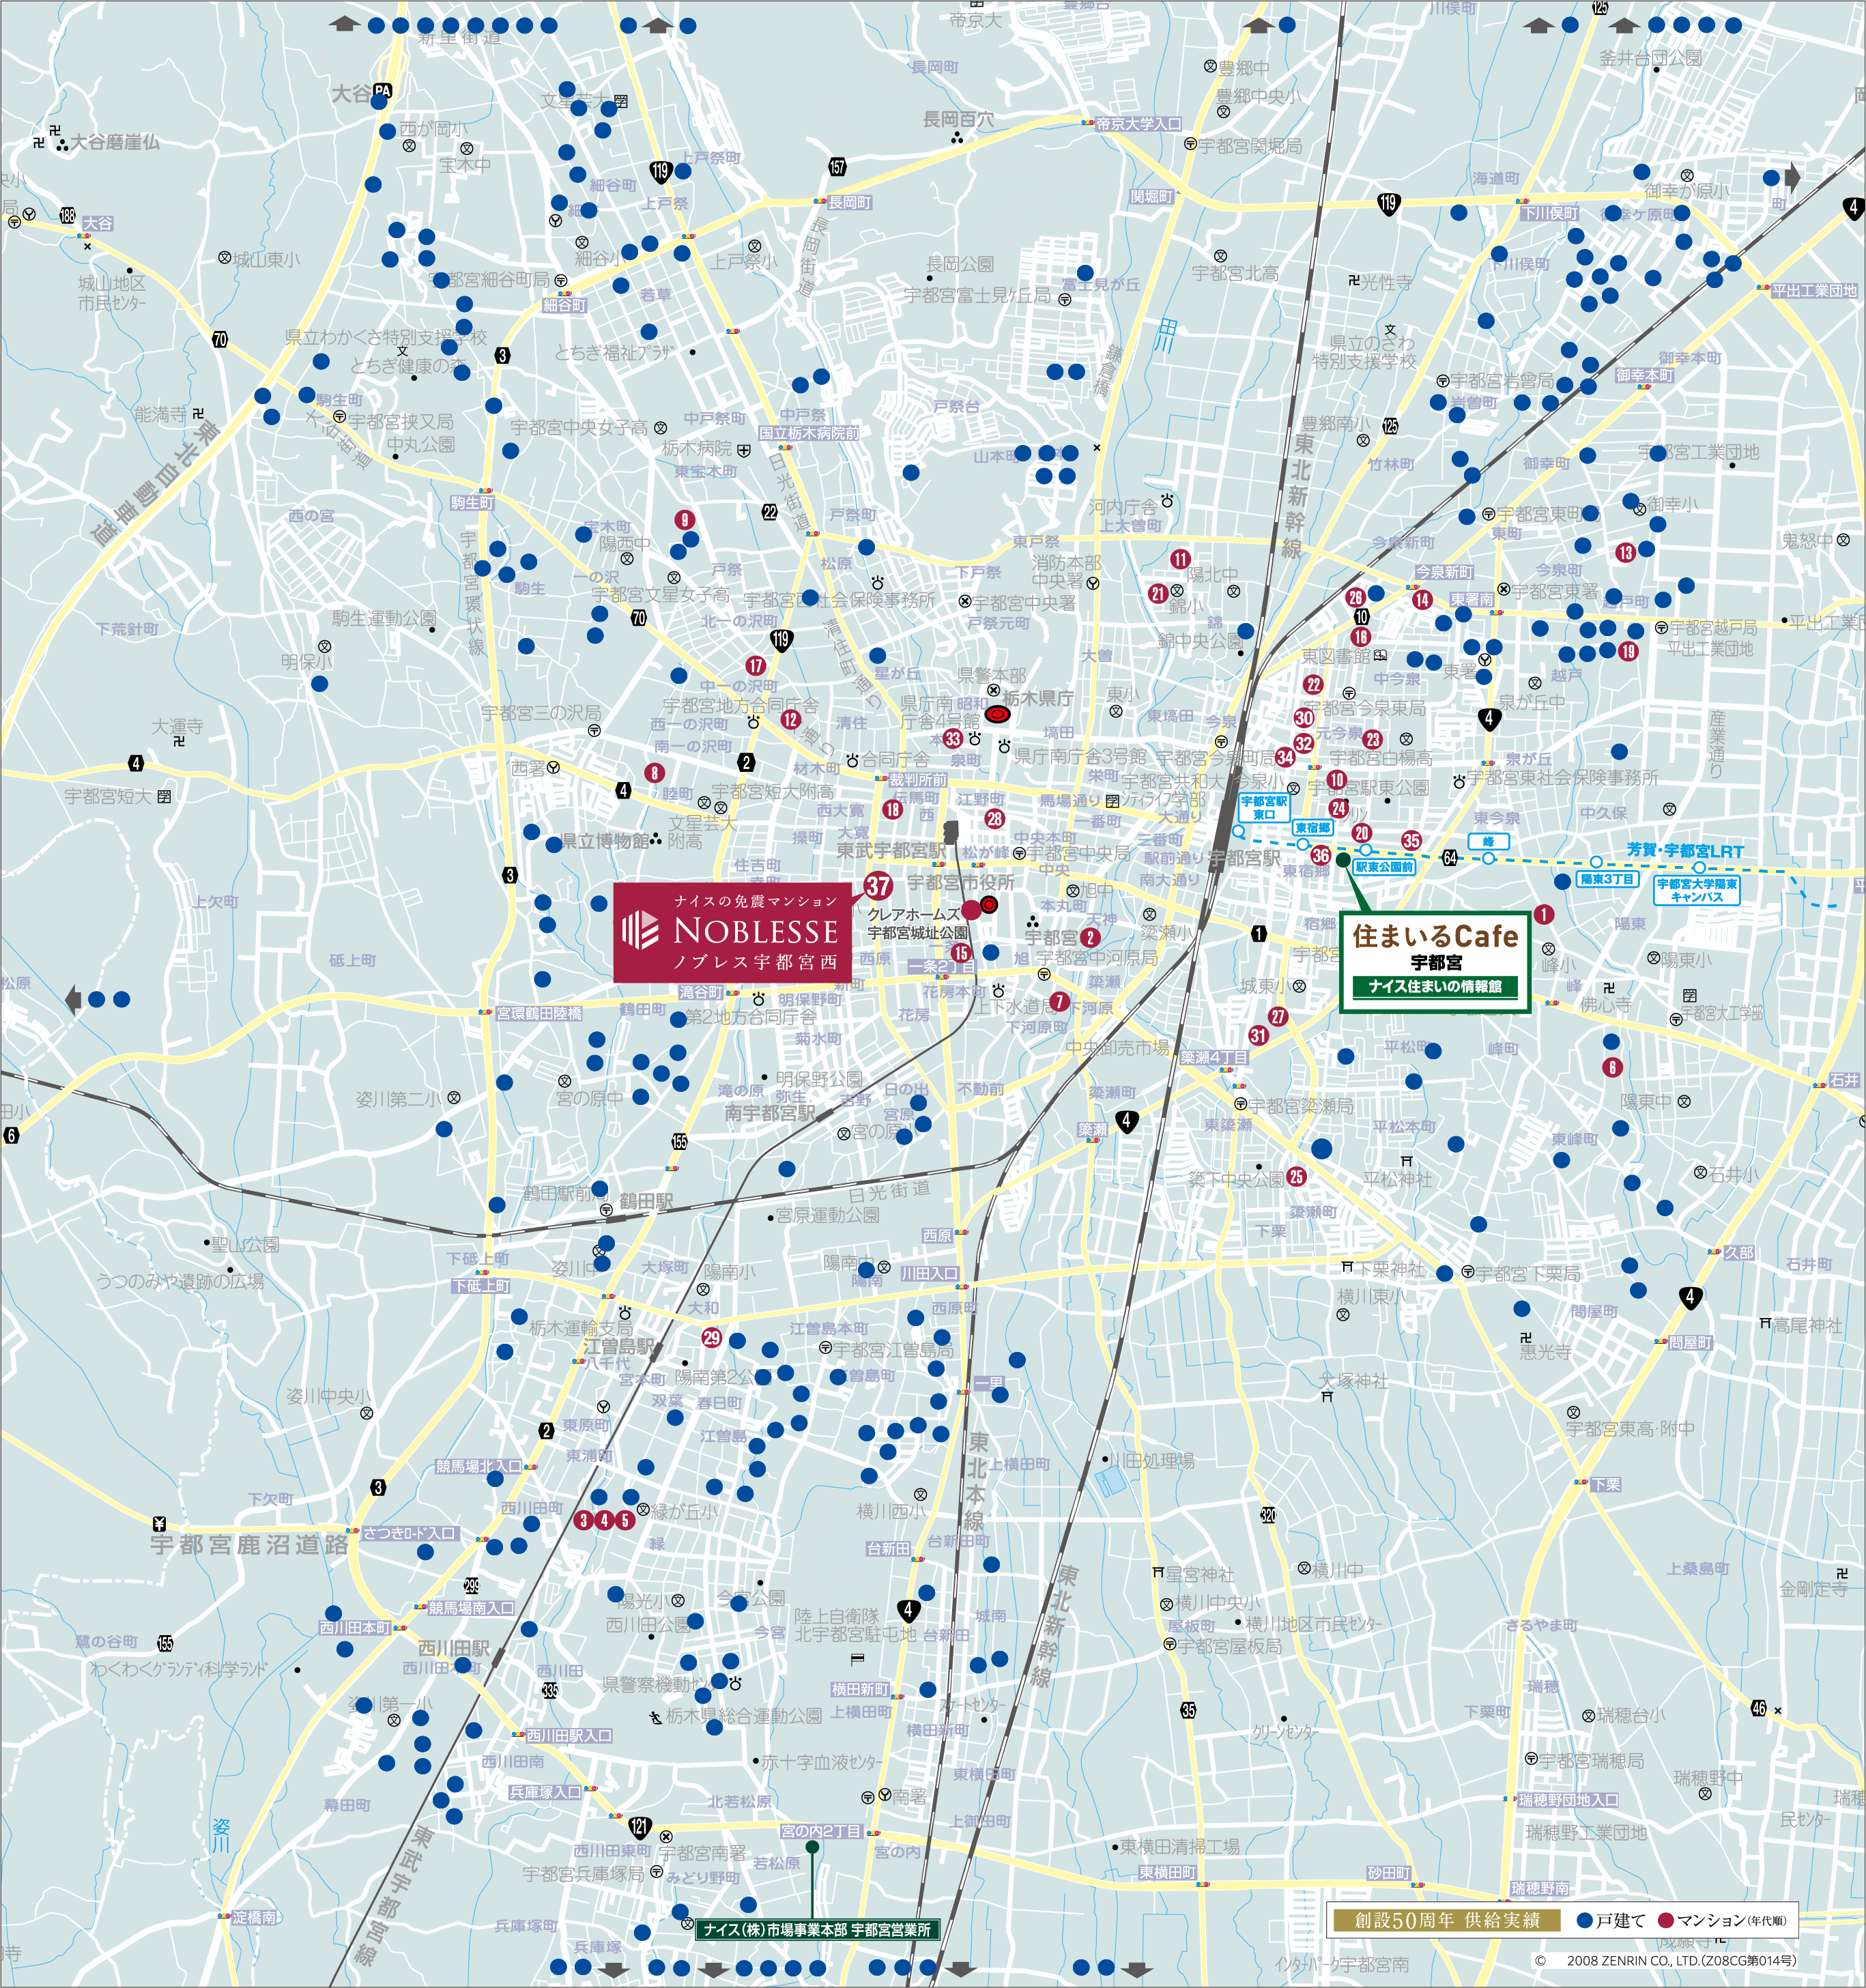Click the PA icon beside 大谷
The width and height of the screenshot is (1866, 1988).
[x=381, y=92]
